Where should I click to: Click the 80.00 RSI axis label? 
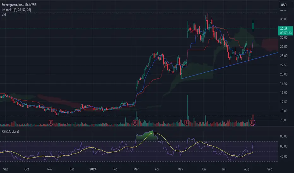[x=284, y=136]
